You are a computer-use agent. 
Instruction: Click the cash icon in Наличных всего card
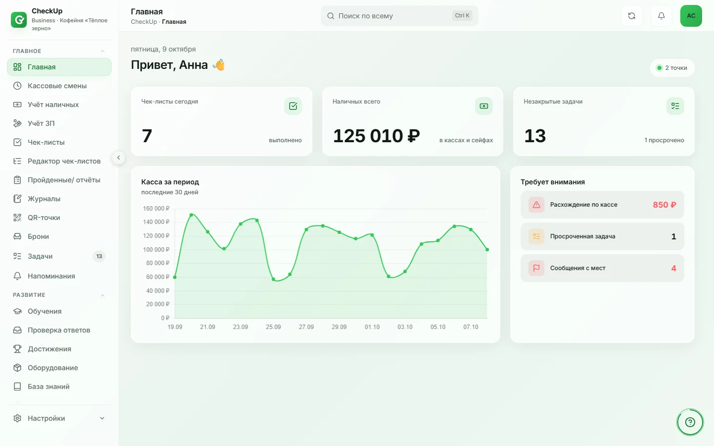484,106
